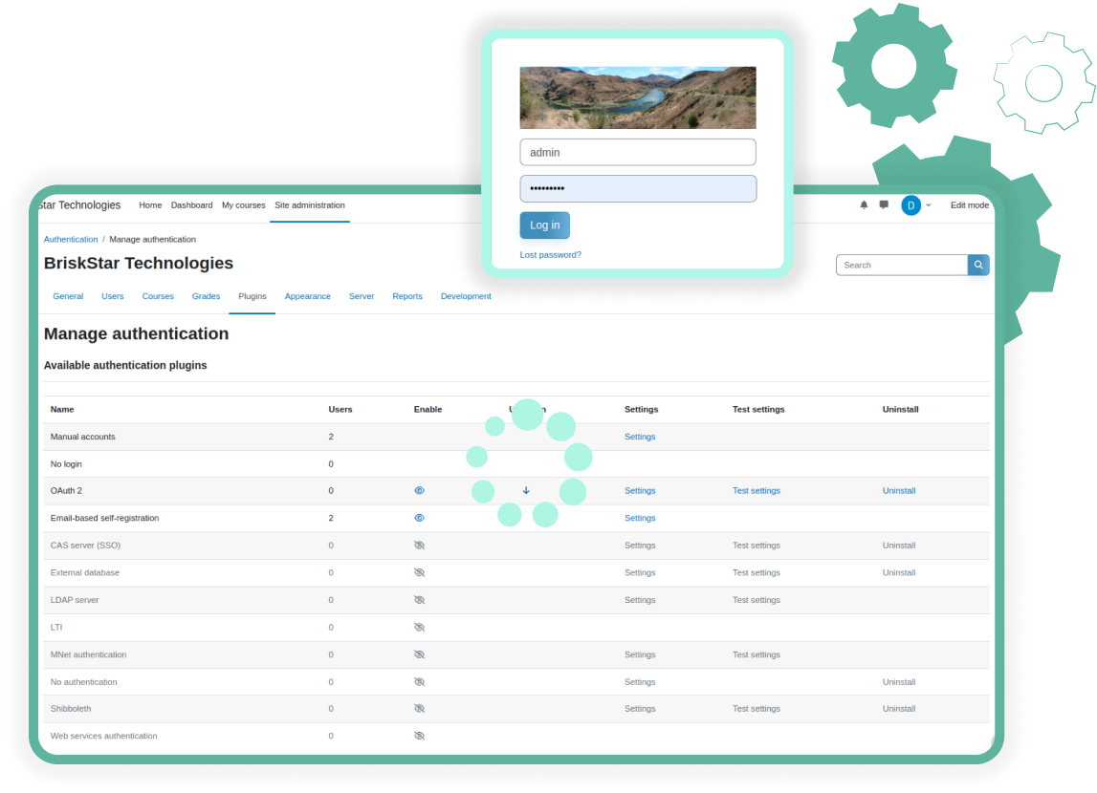The image size is (1097, 793).
Task: Uninstall the OAuth 2 plugin
Action: click(x=898, y=490)
